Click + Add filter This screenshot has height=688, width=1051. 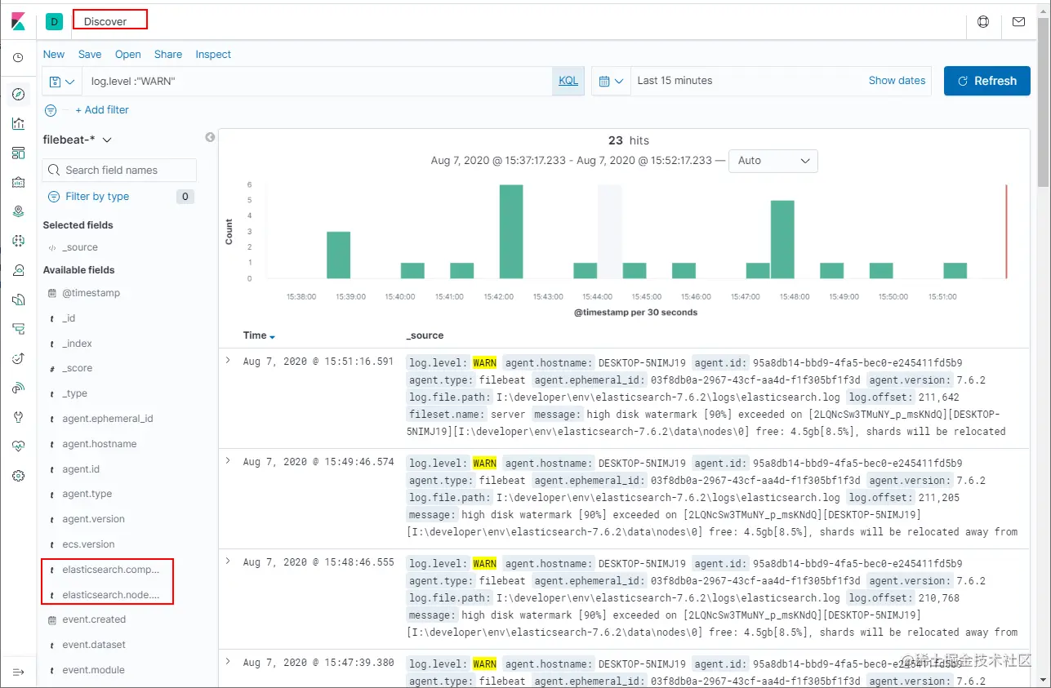(102, 110)
